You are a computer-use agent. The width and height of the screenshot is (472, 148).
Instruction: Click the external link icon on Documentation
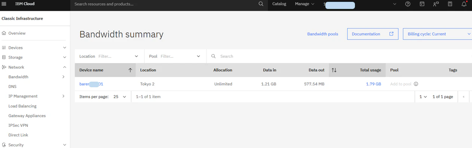[x=392, y=34]
